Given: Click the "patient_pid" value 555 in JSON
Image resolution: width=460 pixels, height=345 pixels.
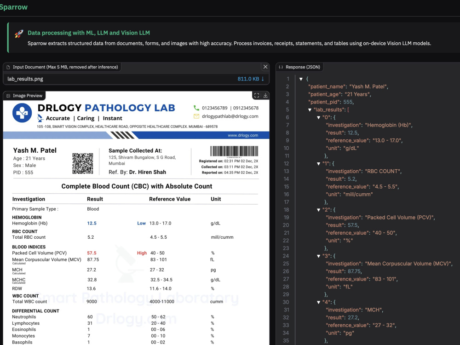Looking at the screenshot, I should (348, 102).
